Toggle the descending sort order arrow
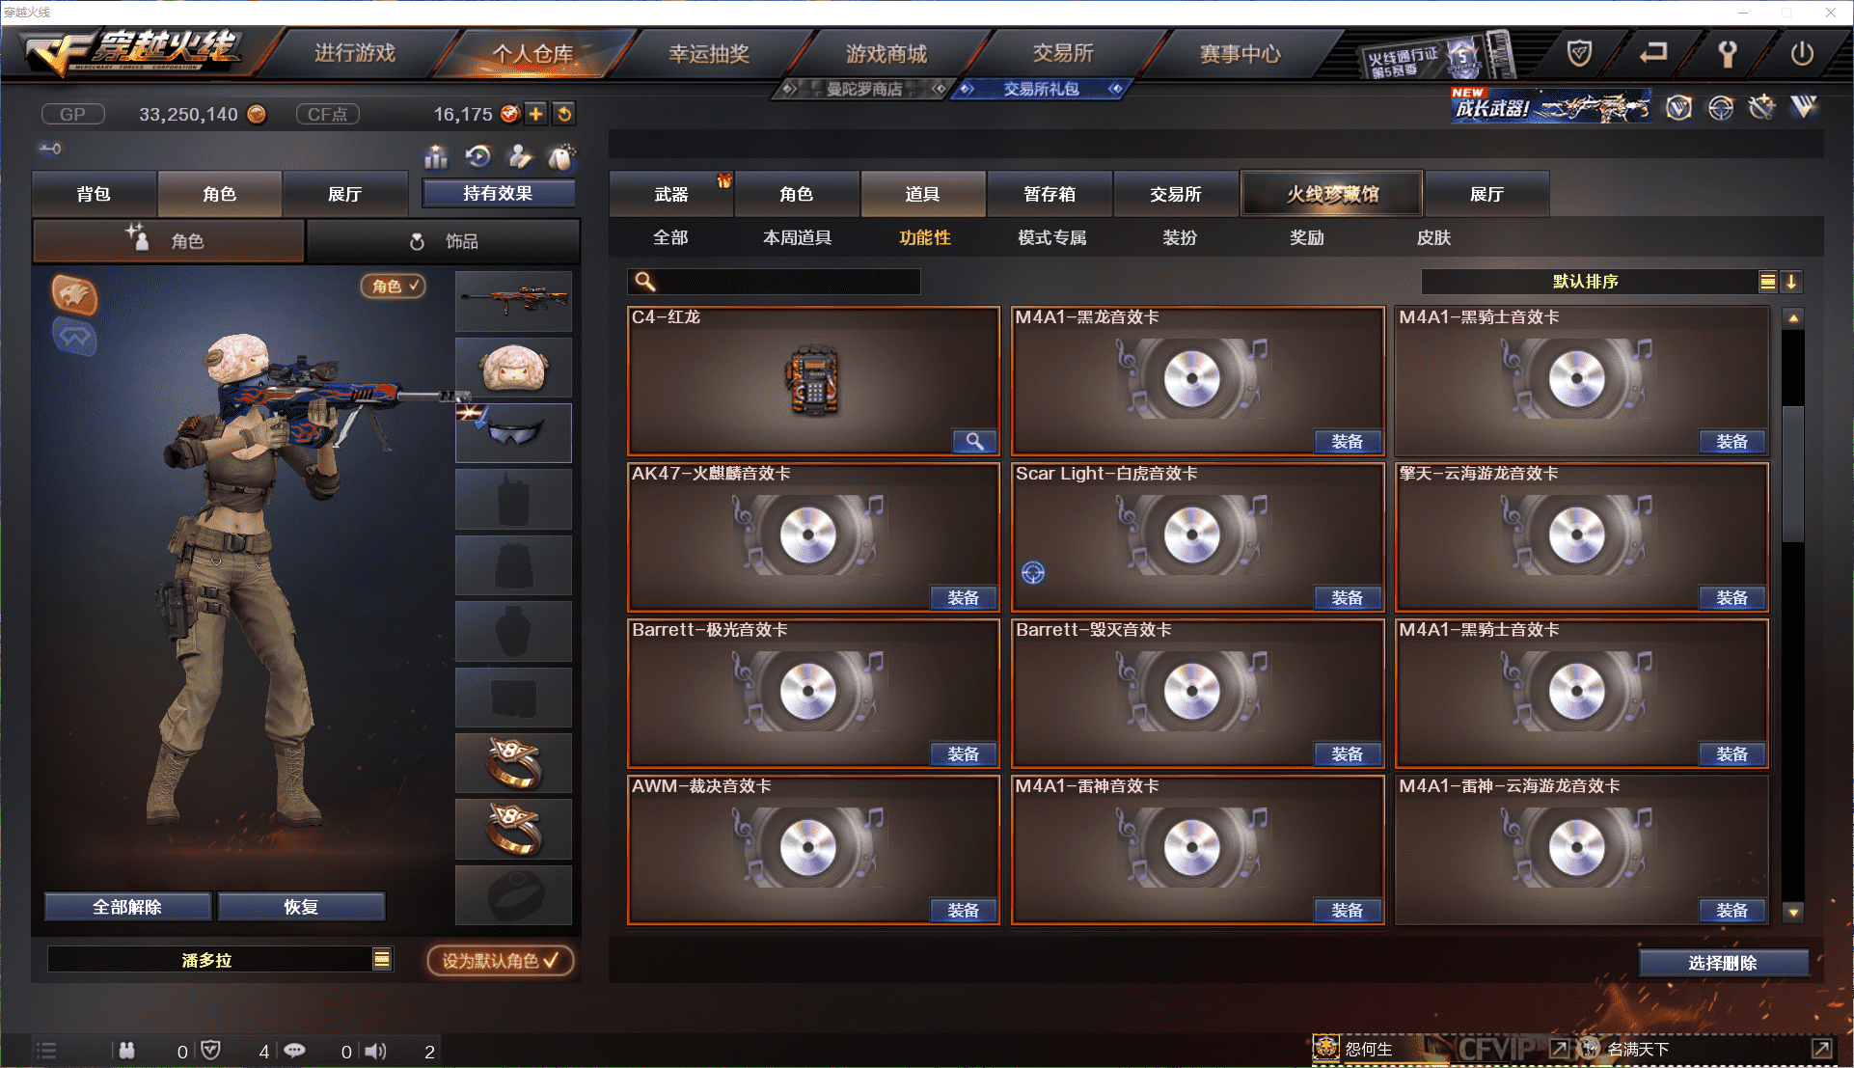This screenshot has height=1068, width=1854. click(1791, 282)
